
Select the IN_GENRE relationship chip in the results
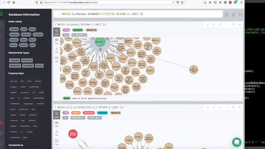(x=79, y=35)
